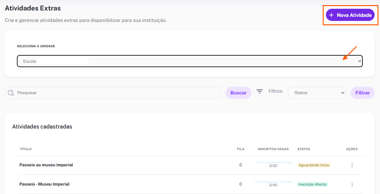Screen dimensions: 380x194
Task: Open actions menu for Passeio ao museu imperial
Action: (x=352, y=165)
